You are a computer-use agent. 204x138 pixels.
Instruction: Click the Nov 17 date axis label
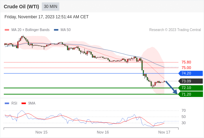(x=164, y=132)
